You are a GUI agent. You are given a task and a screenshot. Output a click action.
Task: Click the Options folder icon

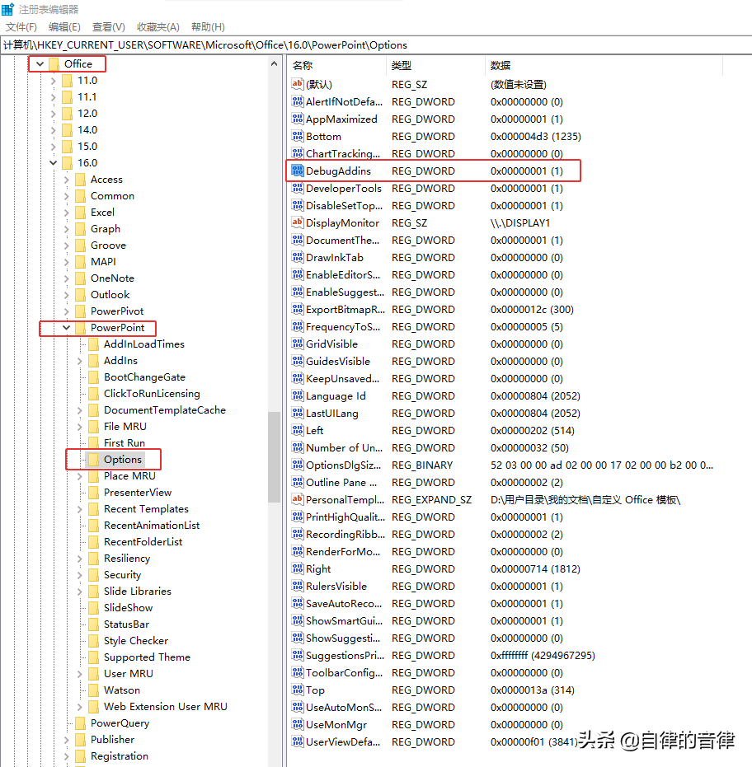tap(93, 460)
